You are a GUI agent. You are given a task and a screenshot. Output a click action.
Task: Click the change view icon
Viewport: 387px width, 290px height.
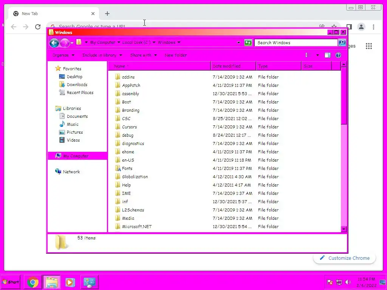pos(308,55)
